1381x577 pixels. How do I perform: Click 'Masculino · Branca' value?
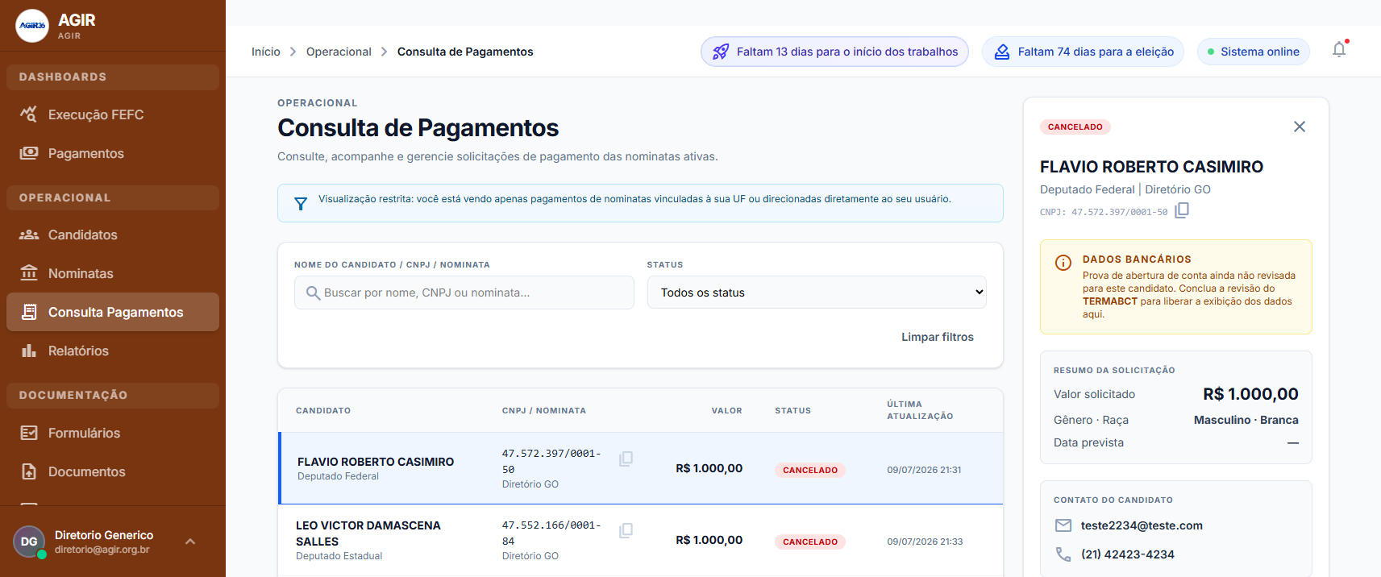point(1246,420)
